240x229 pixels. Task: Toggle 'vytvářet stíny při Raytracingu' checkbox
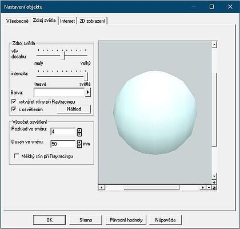pyautogui.click(x=14, y=101)
